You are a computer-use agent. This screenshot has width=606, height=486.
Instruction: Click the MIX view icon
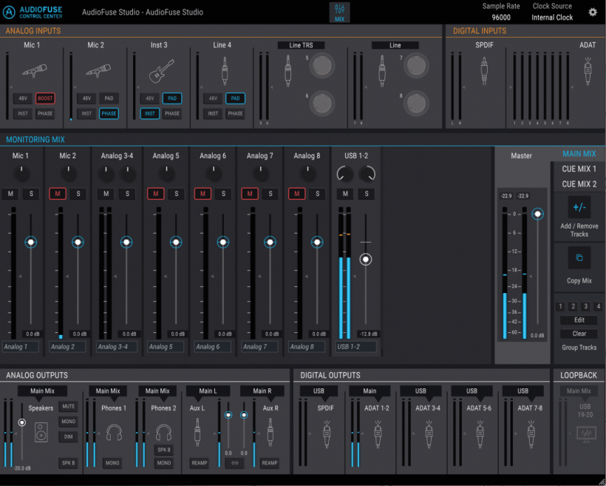click(x=339, y=13)
